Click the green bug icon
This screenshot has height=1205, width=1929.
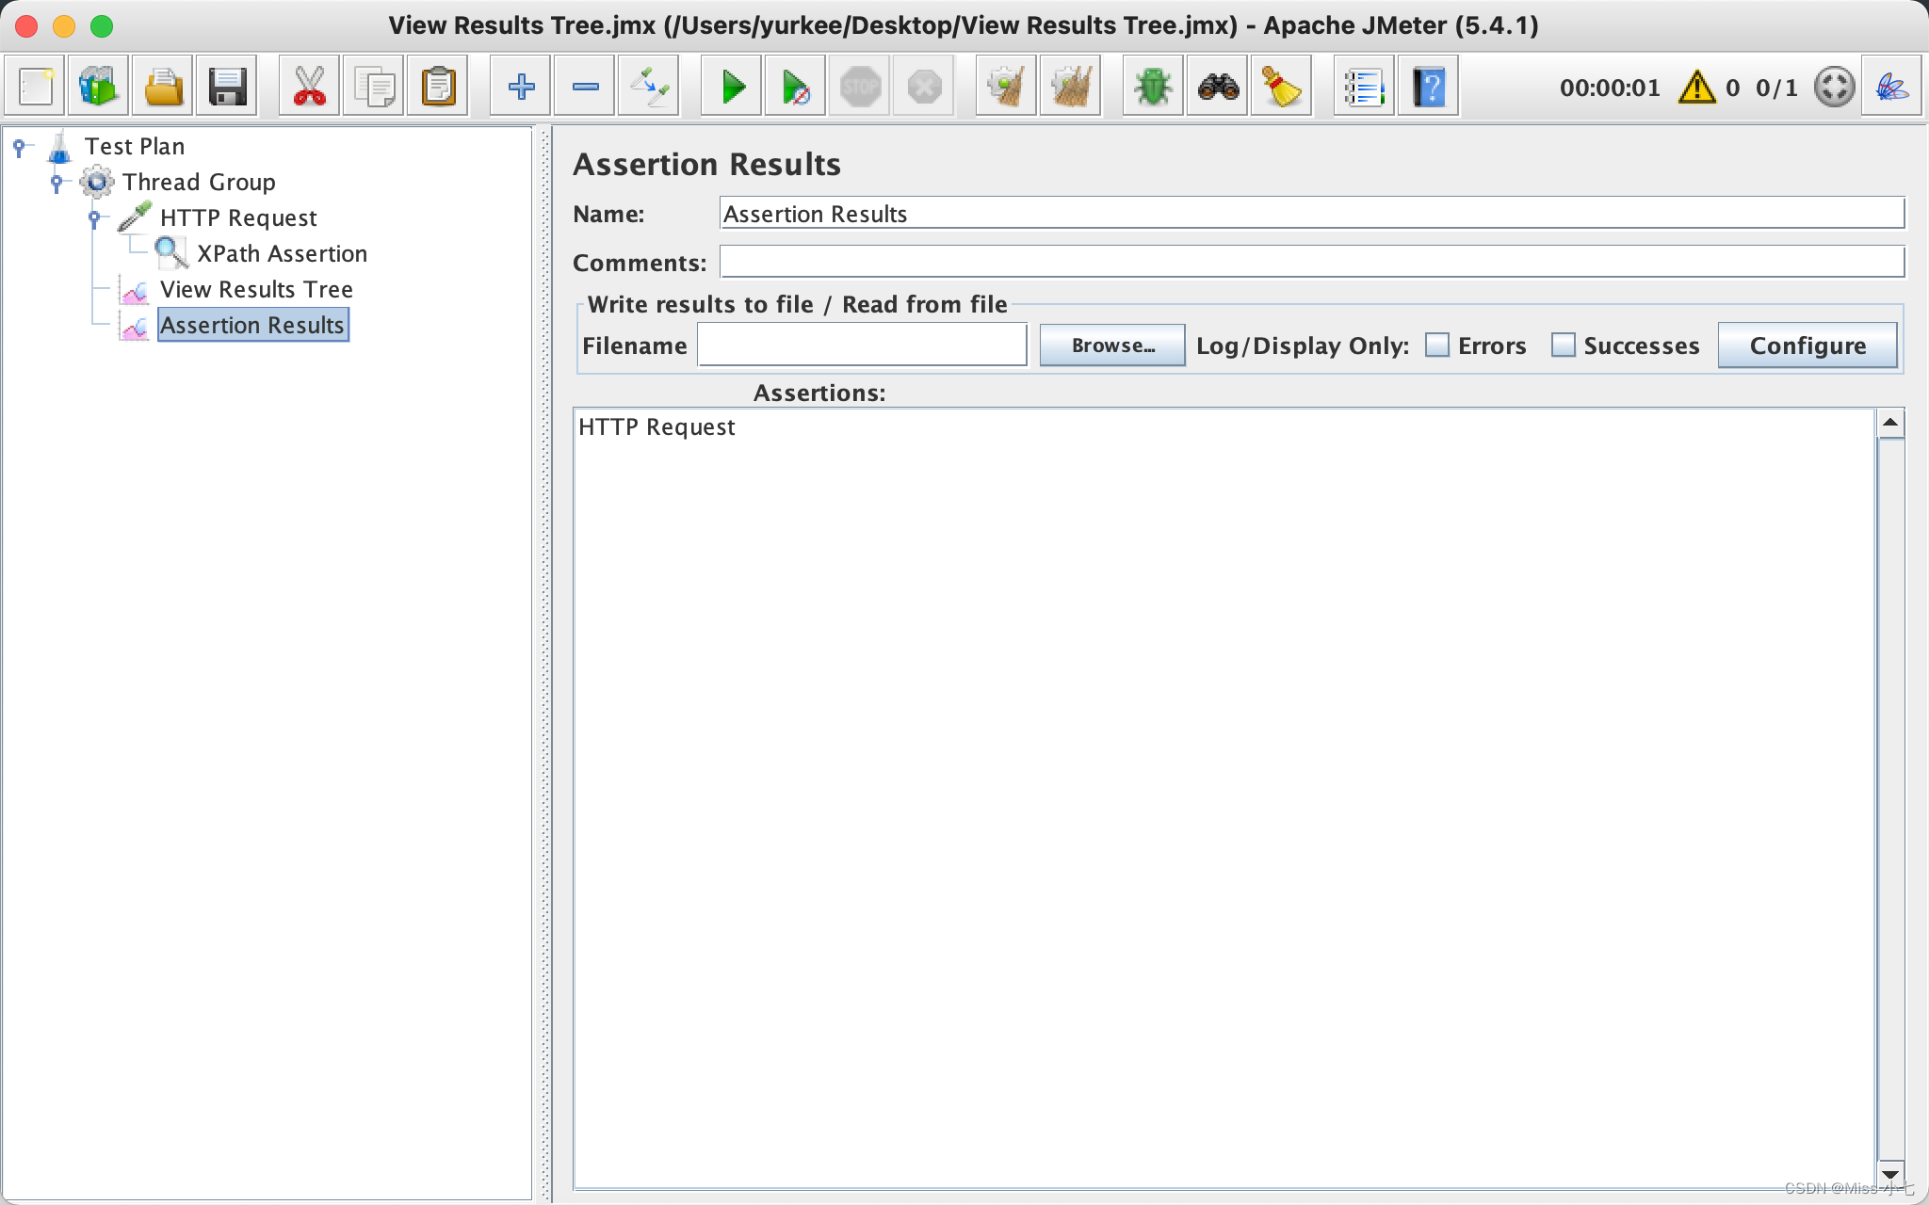1154,87
